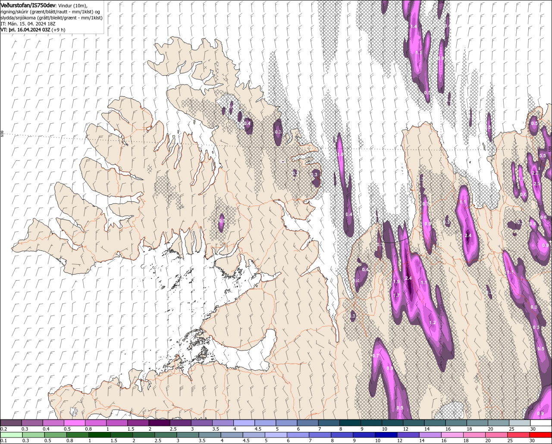Click the '1.7' precipitation value on the map
The height and width of the screenshot is (444, 552).
tap(396, 295)
